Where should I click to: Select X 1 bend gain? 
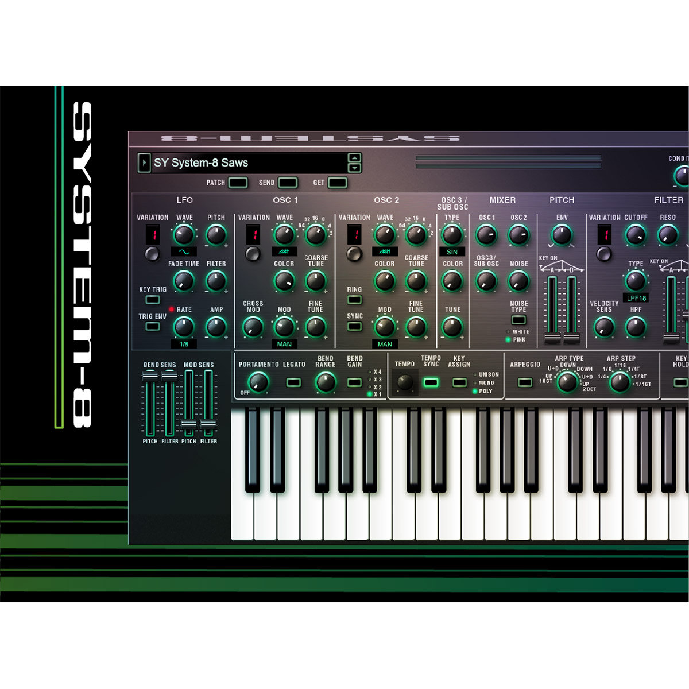[x=370, y=394]
